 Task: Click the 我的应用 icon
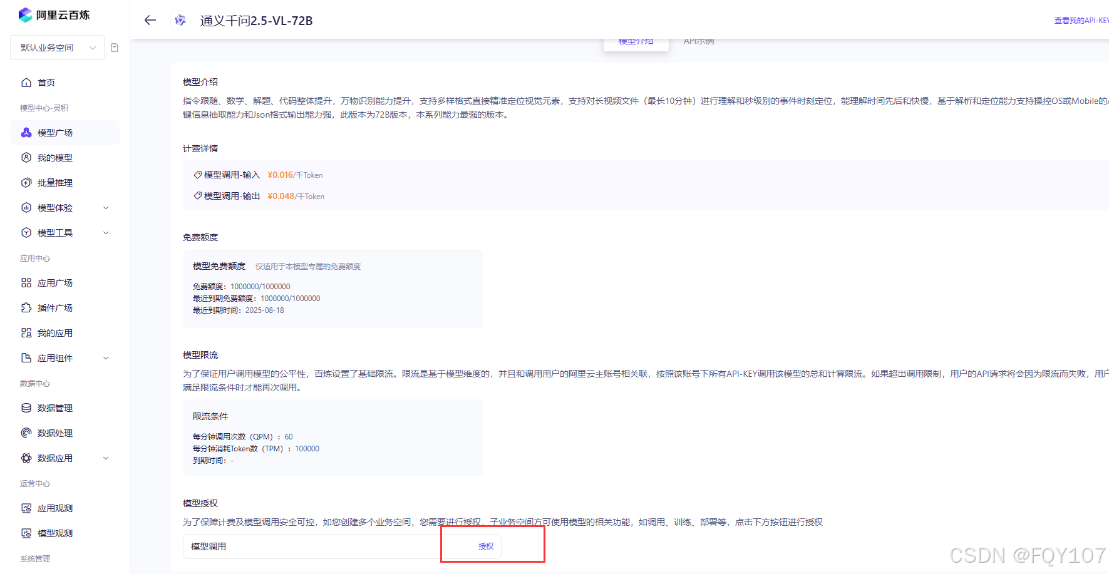click(x=26, y=333)
